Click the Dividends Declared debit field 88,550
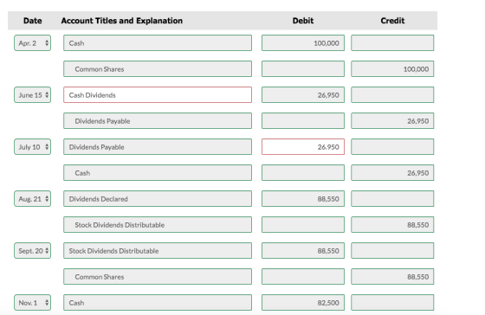Viewport: 485px width, 315px height. (x=303, y=199)
